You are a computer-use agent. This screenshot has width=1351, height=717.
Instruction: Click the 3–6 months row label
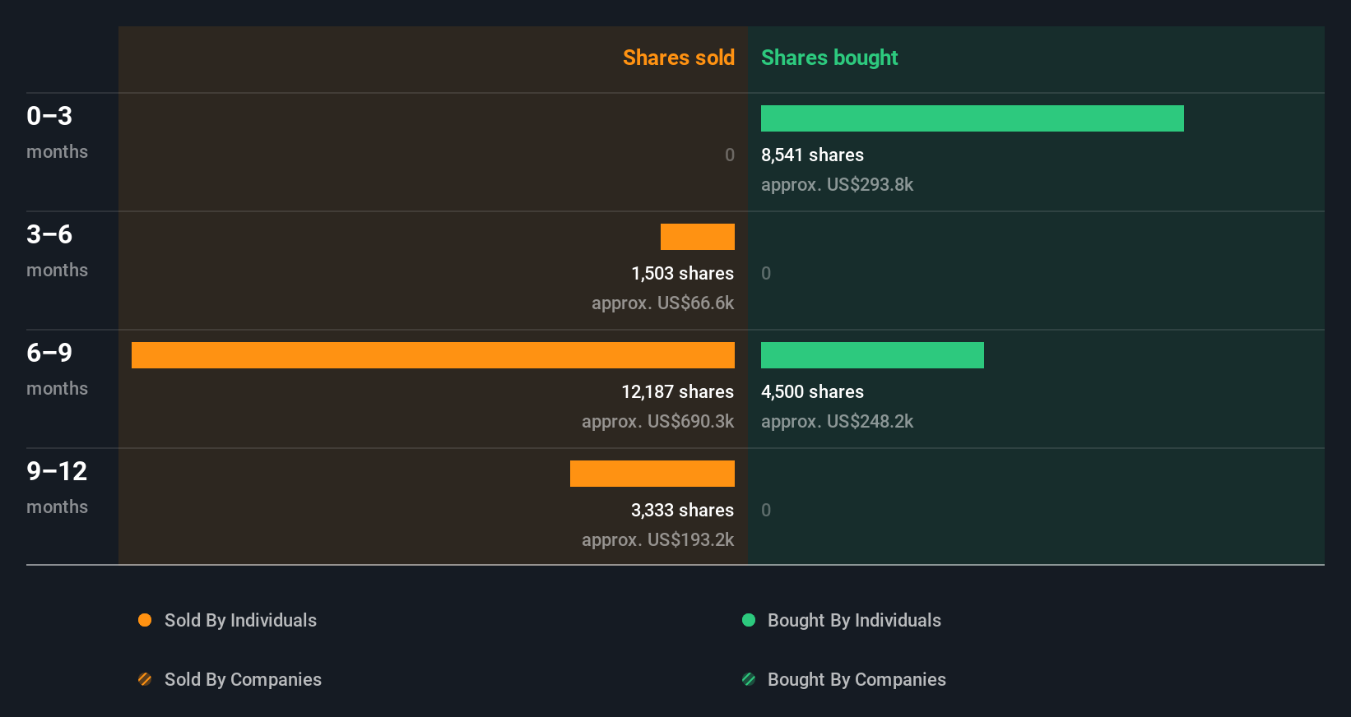57,250
